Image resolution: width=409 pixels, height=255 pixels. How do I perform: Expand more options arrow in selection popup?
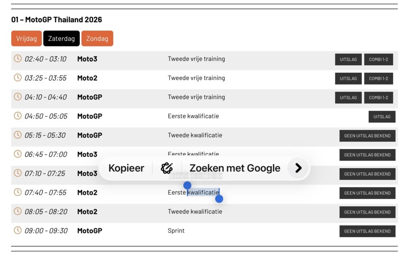298,168
